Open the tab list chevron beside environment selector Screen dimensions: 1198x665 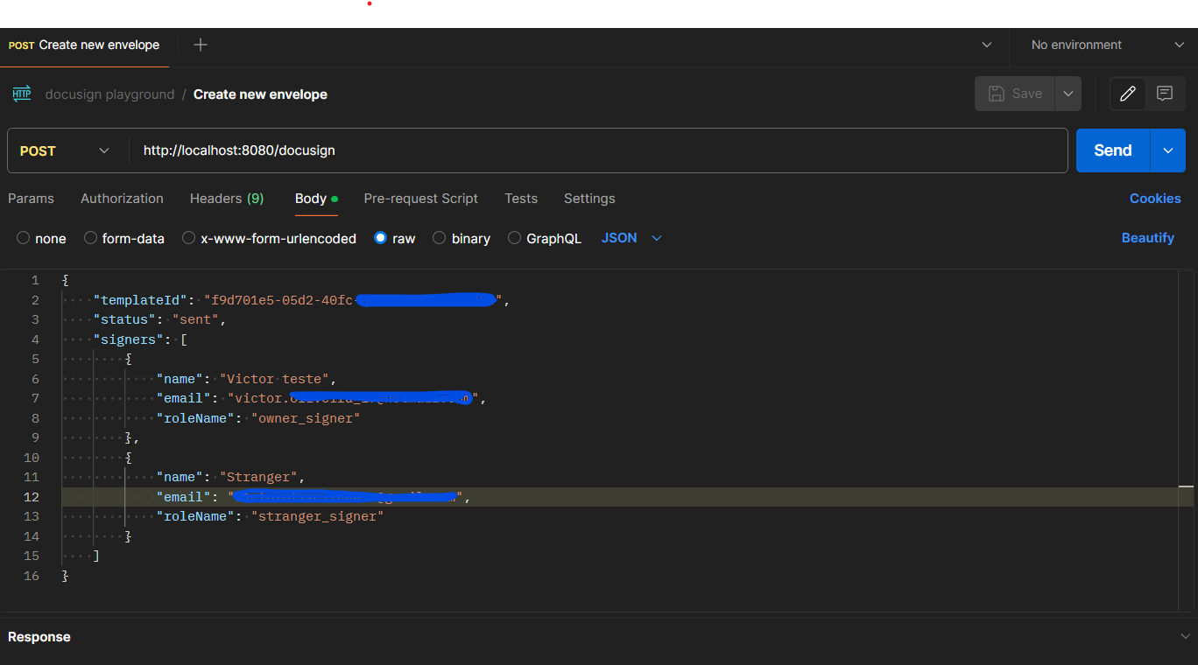pos(987,45)
